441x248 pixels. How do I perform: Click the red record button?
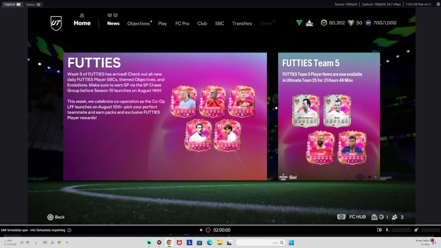point(208,230)
